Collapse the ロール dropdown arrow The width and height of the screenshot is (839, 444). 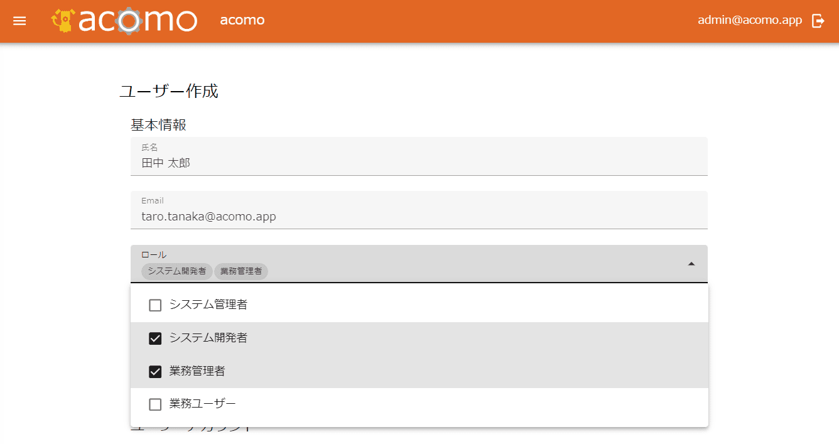(x=691, y=264)
